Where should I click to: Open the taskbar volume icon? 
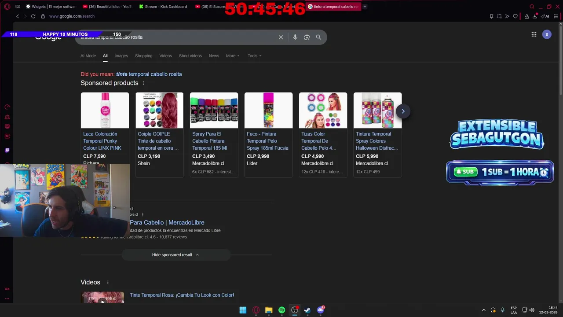532,310
